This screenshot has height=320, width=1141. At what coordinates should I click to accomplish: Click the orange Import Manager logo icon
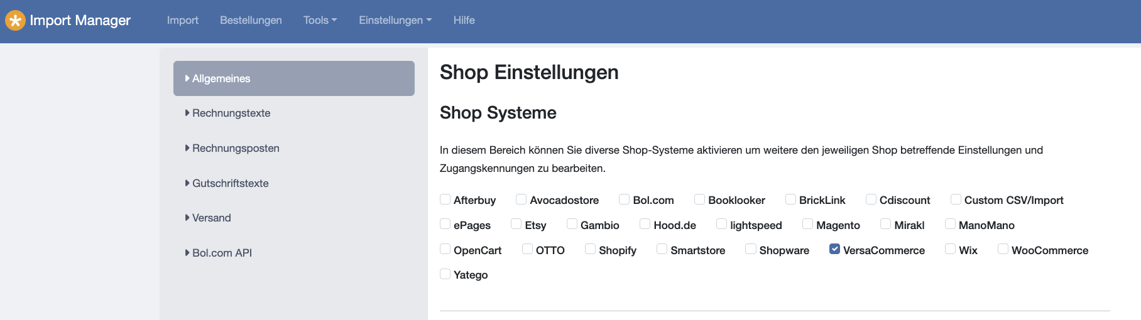point(15,21)
